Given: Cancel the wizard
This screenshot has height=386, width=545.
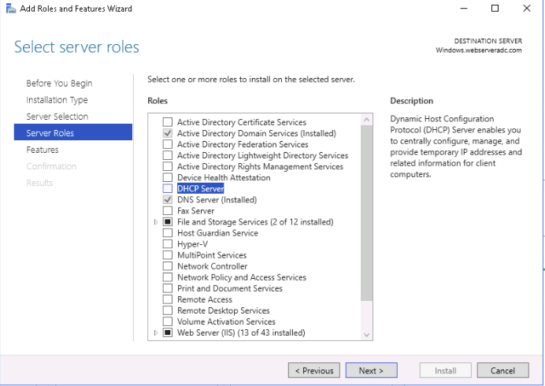Looking at the screenshot, I should pos(503,370).
